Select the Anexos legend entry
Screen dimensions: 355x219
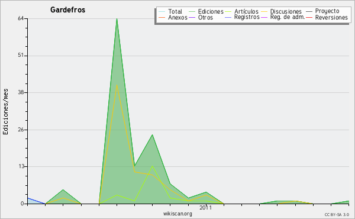tap(173, 17)
